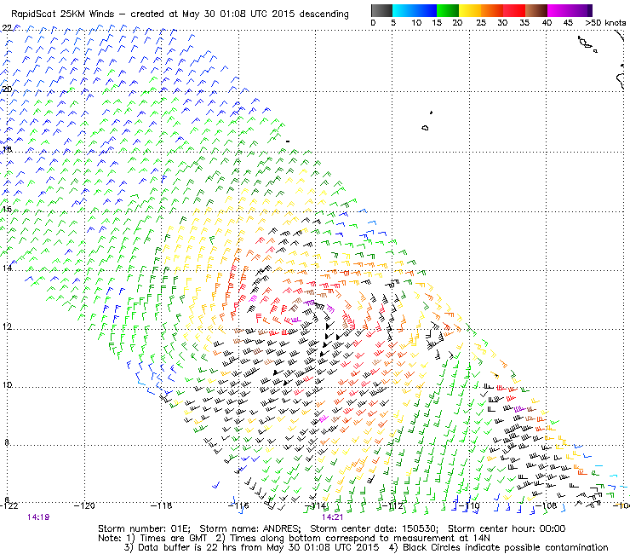This screenshot has width=630, height=554.
Task: Click the "-122" longitude axis label
Action: point(9,505)
